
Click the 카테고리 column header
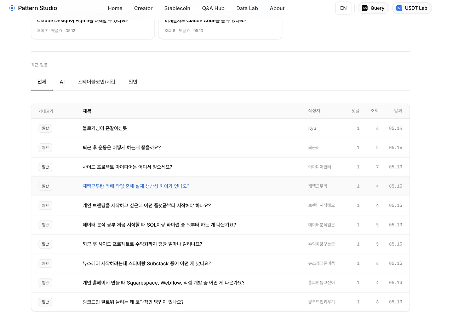(x=46, y=111)
